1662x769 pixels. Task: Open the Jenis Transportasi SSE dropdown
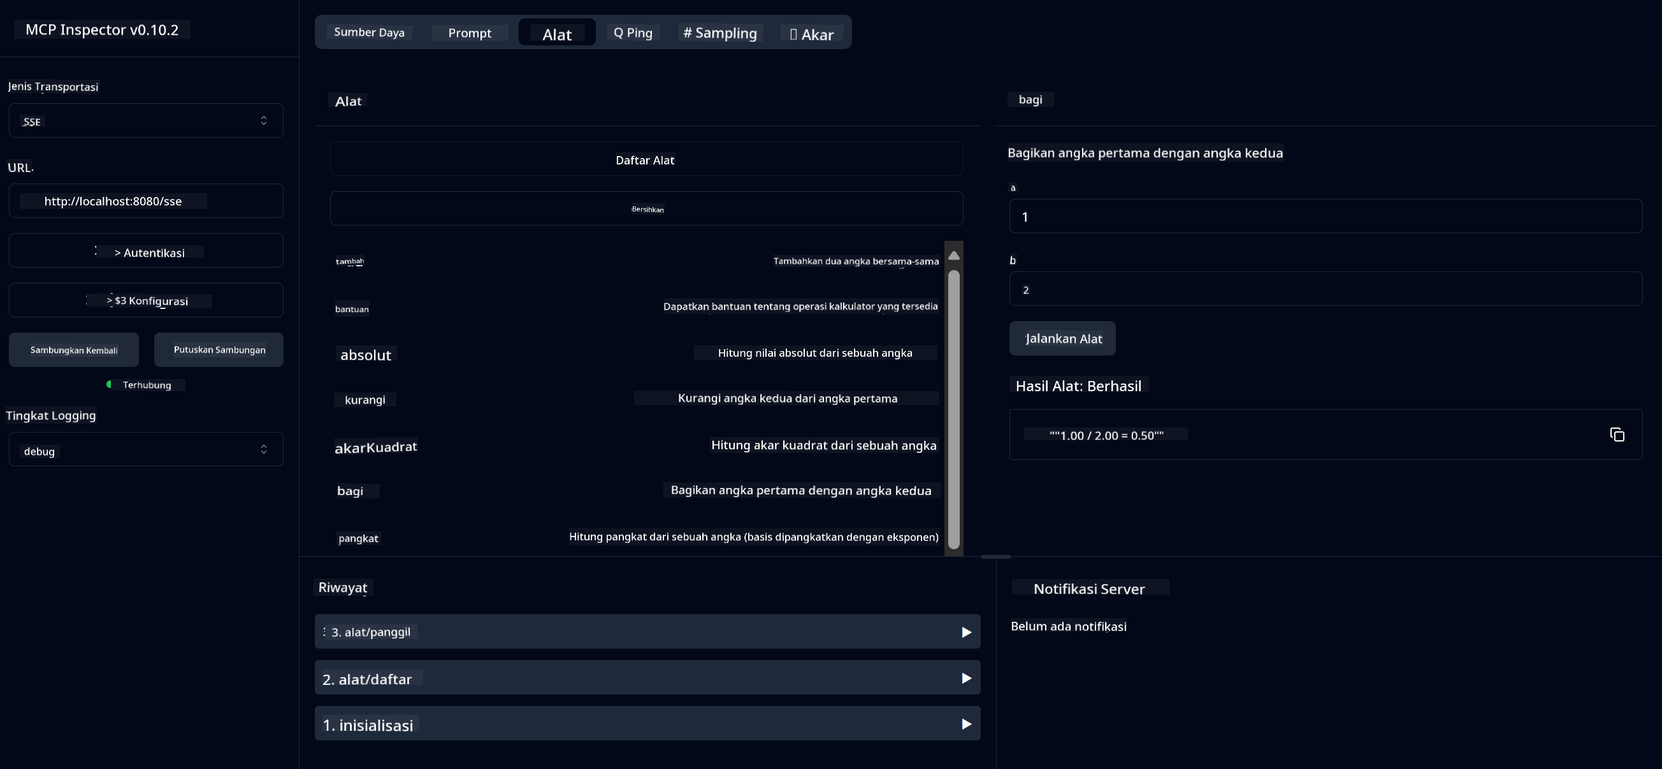pos(146,120)
